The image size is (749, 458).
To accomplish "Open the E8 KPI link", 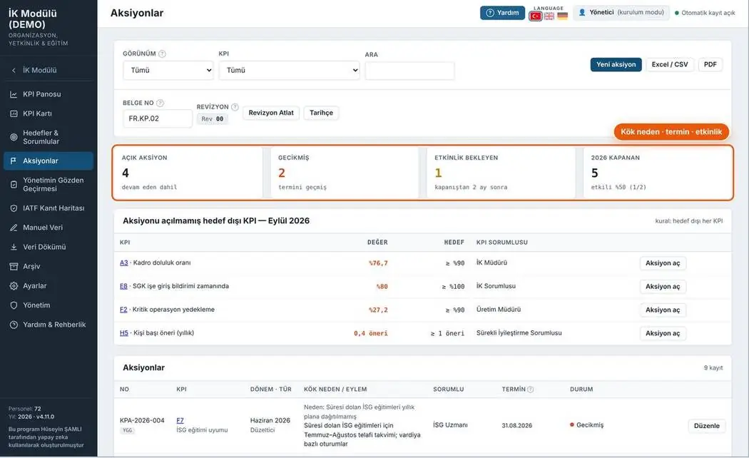I will [x=123, y=286].
